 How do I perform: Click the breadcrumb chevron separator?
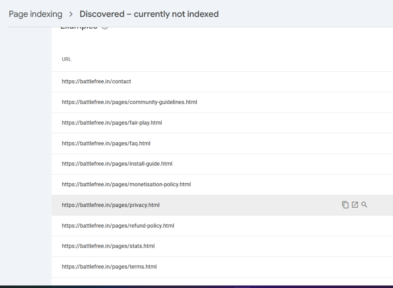[71, 14]
